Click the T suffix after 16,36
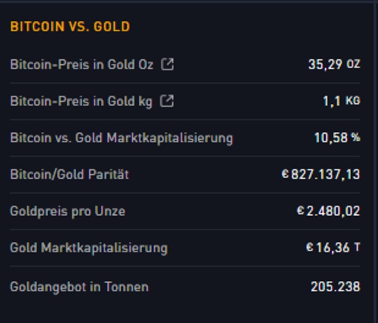 coord(357,248)
